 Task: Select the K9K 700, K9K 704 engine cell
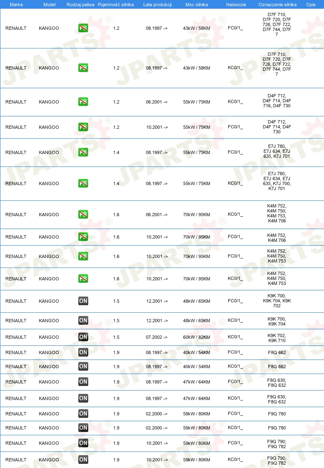[x=277, y=321]
